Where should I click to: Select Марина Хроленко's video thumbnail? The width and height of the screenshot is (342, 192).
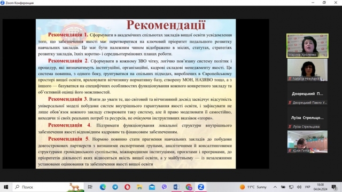(307, 46)
